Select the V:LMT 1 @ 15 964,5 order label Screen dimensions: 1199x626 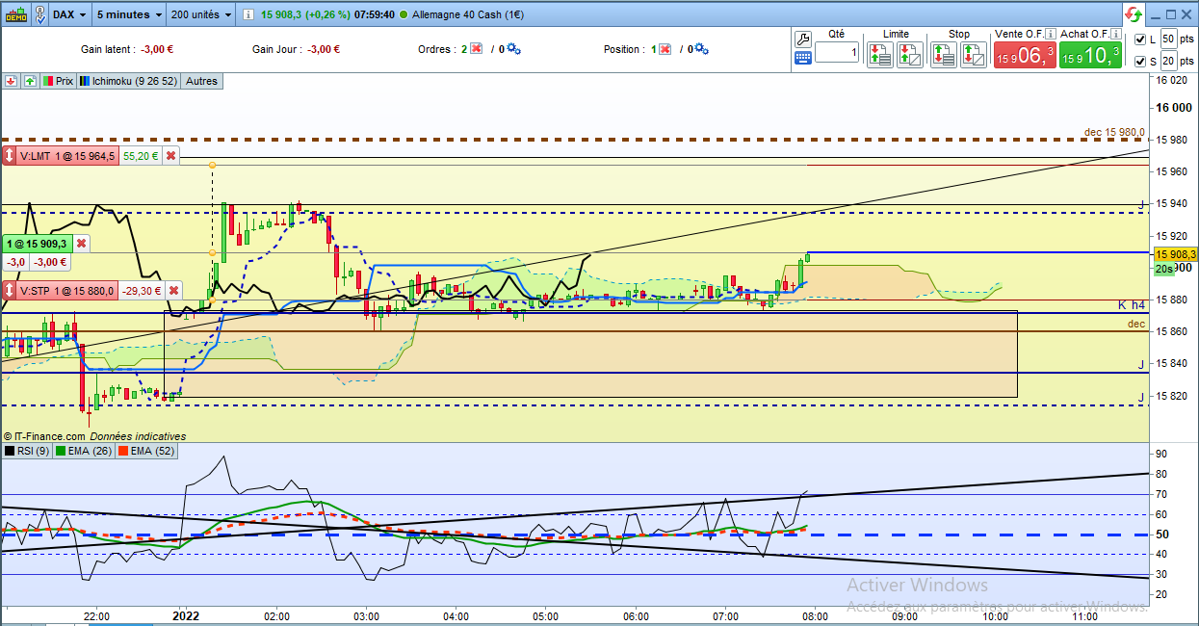tap(67, 155)
